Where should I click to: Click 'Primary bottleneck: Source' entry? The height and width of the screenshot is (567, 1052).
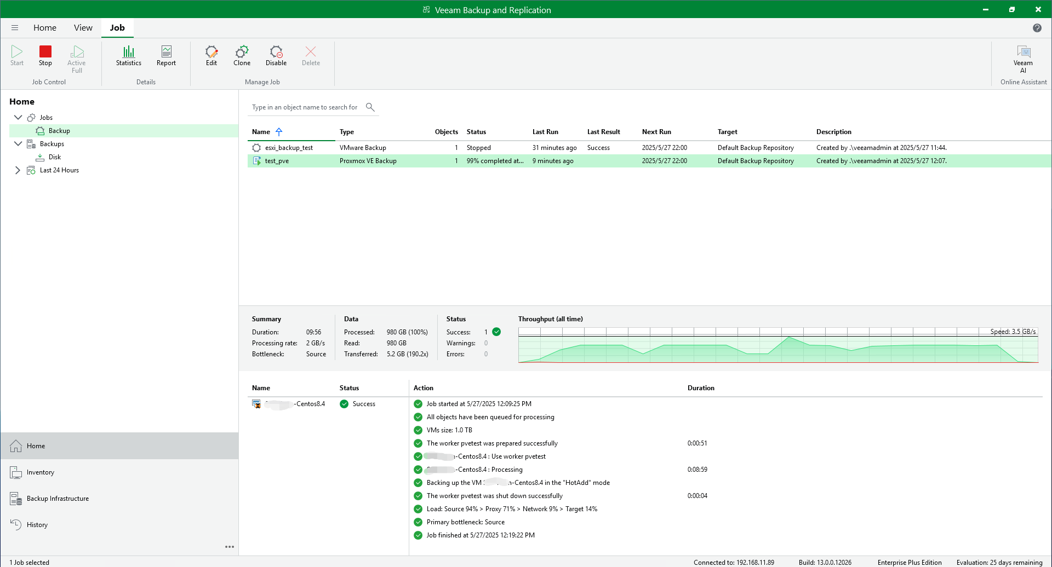(466, 522)
